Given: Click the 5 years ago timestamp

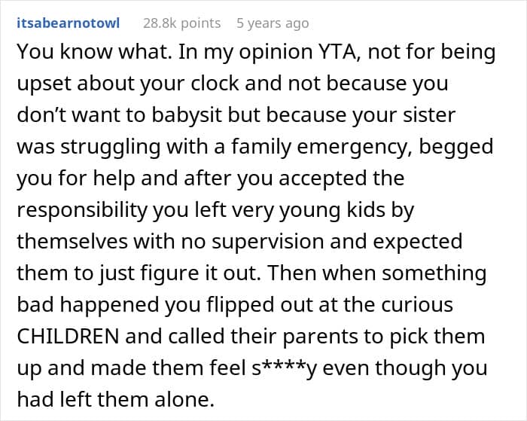Looking at the screenshot, I should 273,23.
